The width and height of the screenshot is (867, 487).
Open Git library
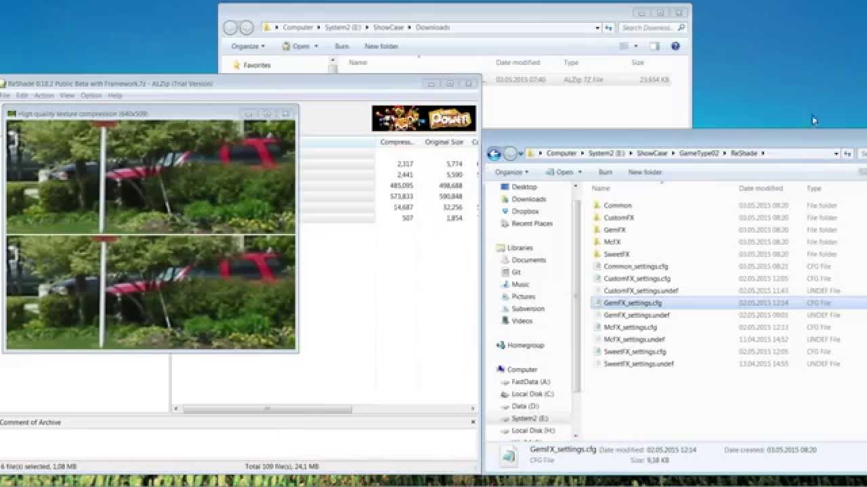coord(516,272)
